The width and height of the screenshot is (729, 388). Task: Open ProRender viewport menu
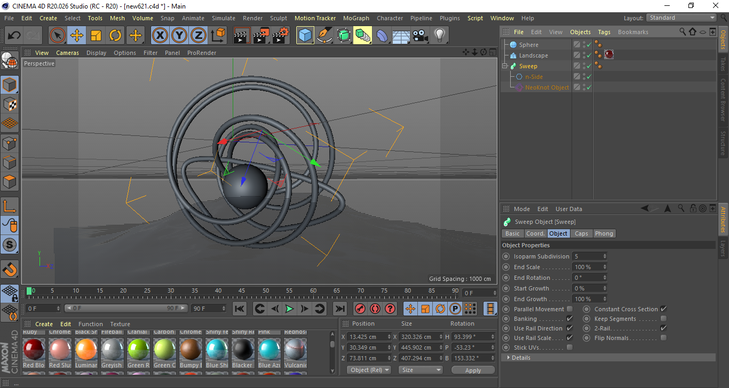tap(202, 53)
